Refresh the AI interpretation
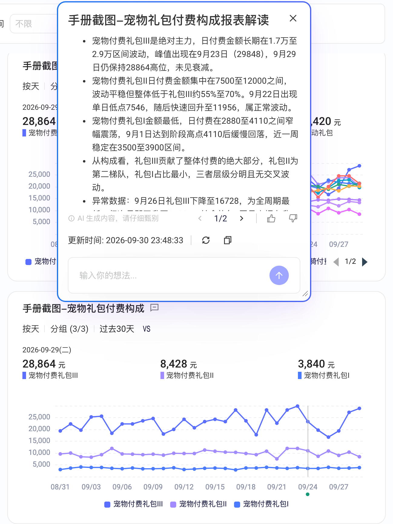 pyautogui.click(x=206, y=240)
